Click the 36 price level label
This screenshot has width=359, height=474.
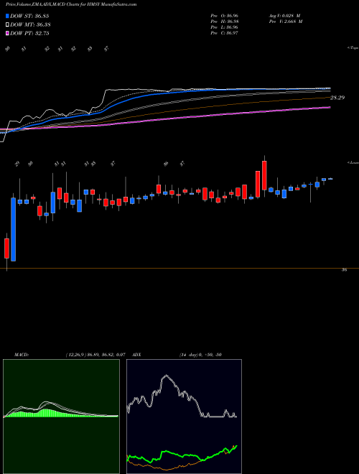click(x=344, y=270)
